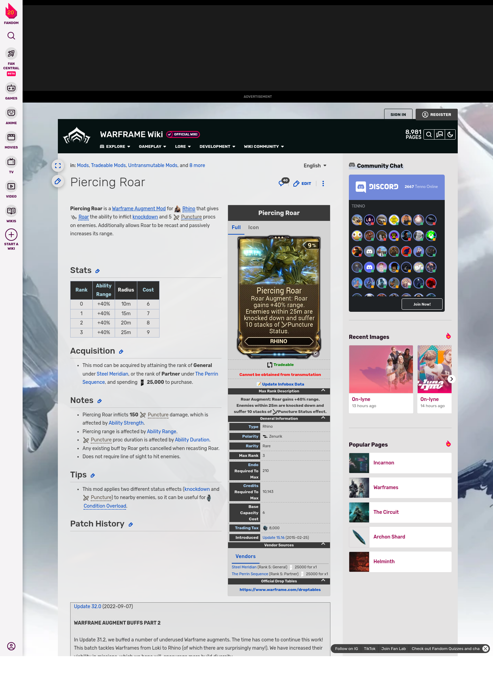Edit the Acquisition section via pencil icon

coord(121,352)
